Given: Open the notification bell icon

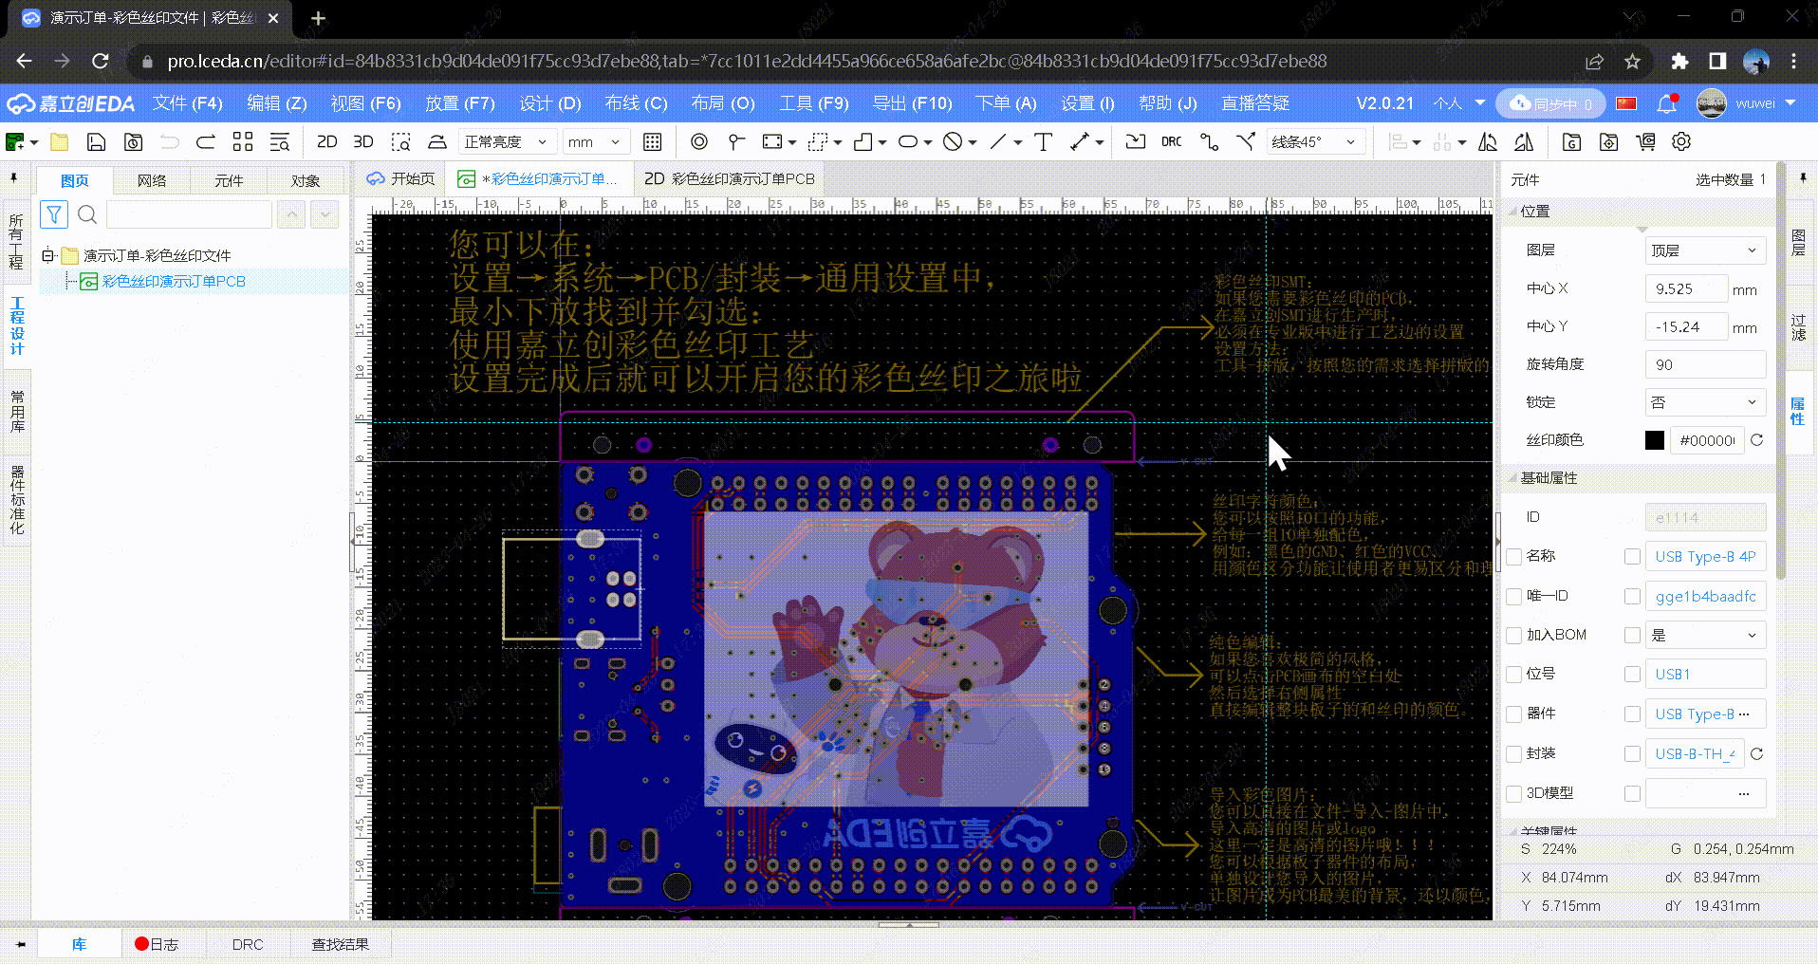Looking at the screenshot, I should coord(1666,103).
